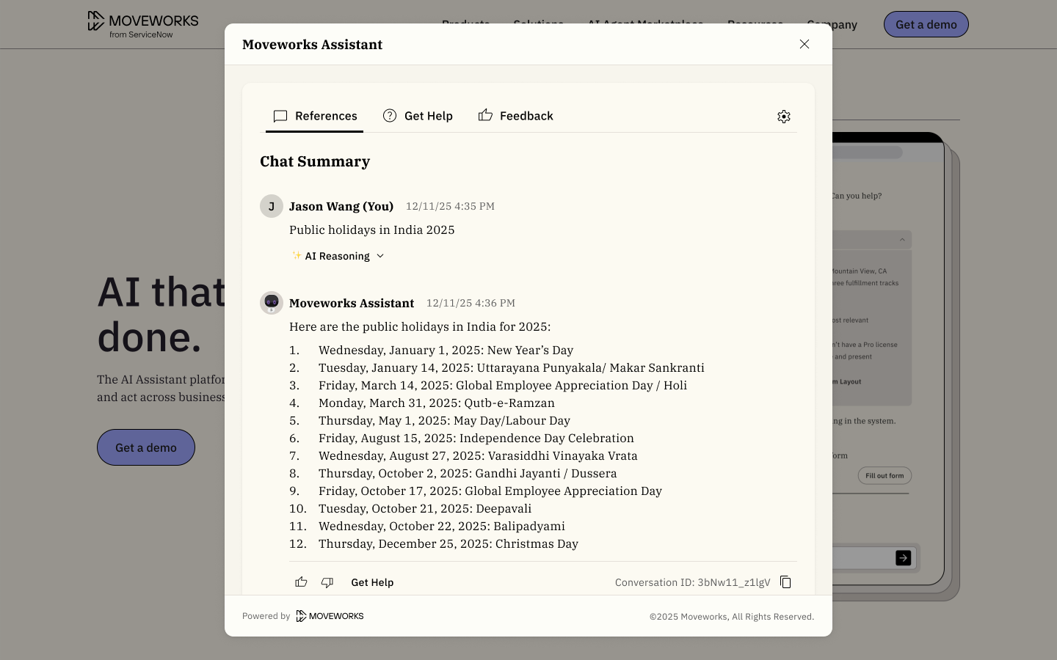Click the thumbs-up icon below the response
Viewport: 1057px width, 660px height.
click(301, 582)
